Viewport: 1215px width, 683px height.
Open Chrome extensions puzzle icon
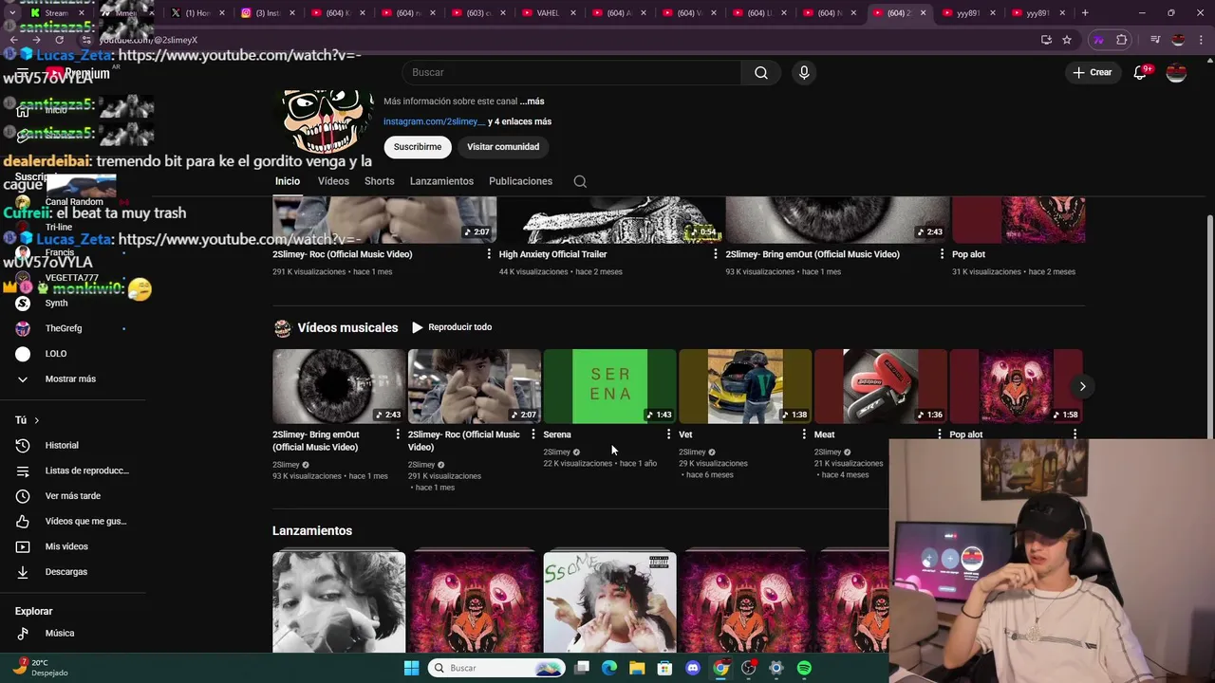(x=1122, y=40)
